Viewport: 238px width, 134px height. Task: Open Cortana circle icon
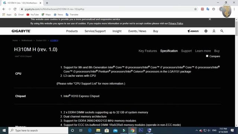point(73,130)
